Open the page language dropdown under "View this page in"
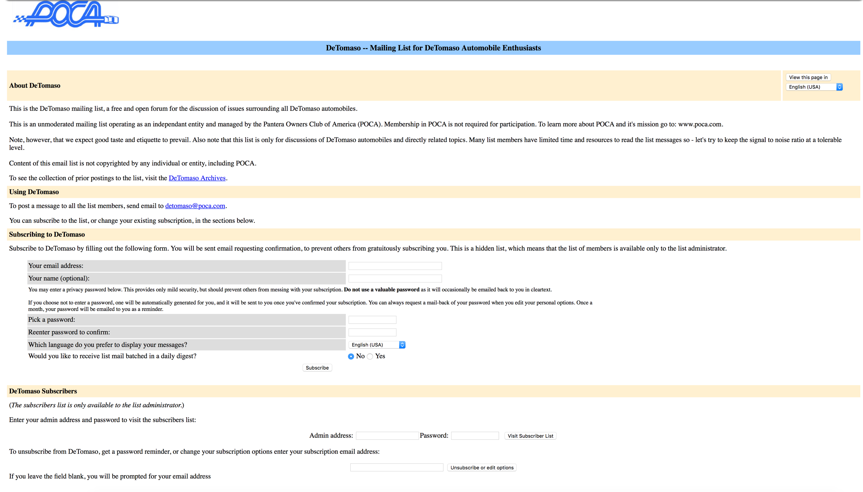 pyautogui.click(x=814, y=87)
